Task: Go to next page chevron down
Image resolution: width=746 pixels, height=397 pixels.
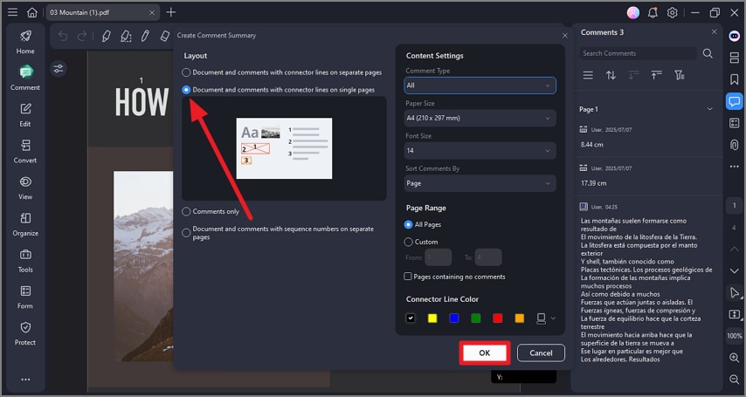Action: (734, 271)
